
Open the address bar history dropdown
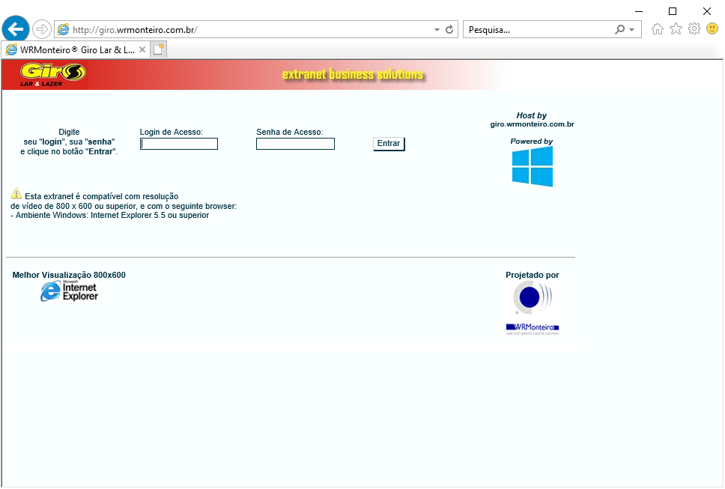(435, 28)
